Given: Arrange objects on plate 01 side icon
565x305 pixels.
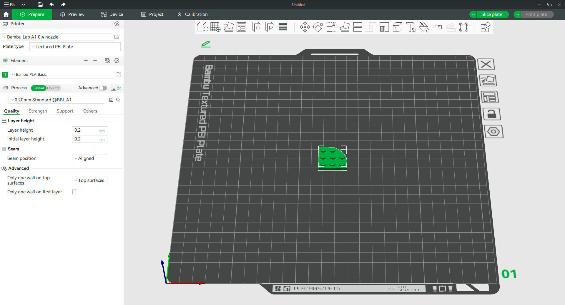Looking at the screenshot, I should click(x=490, y=97).
